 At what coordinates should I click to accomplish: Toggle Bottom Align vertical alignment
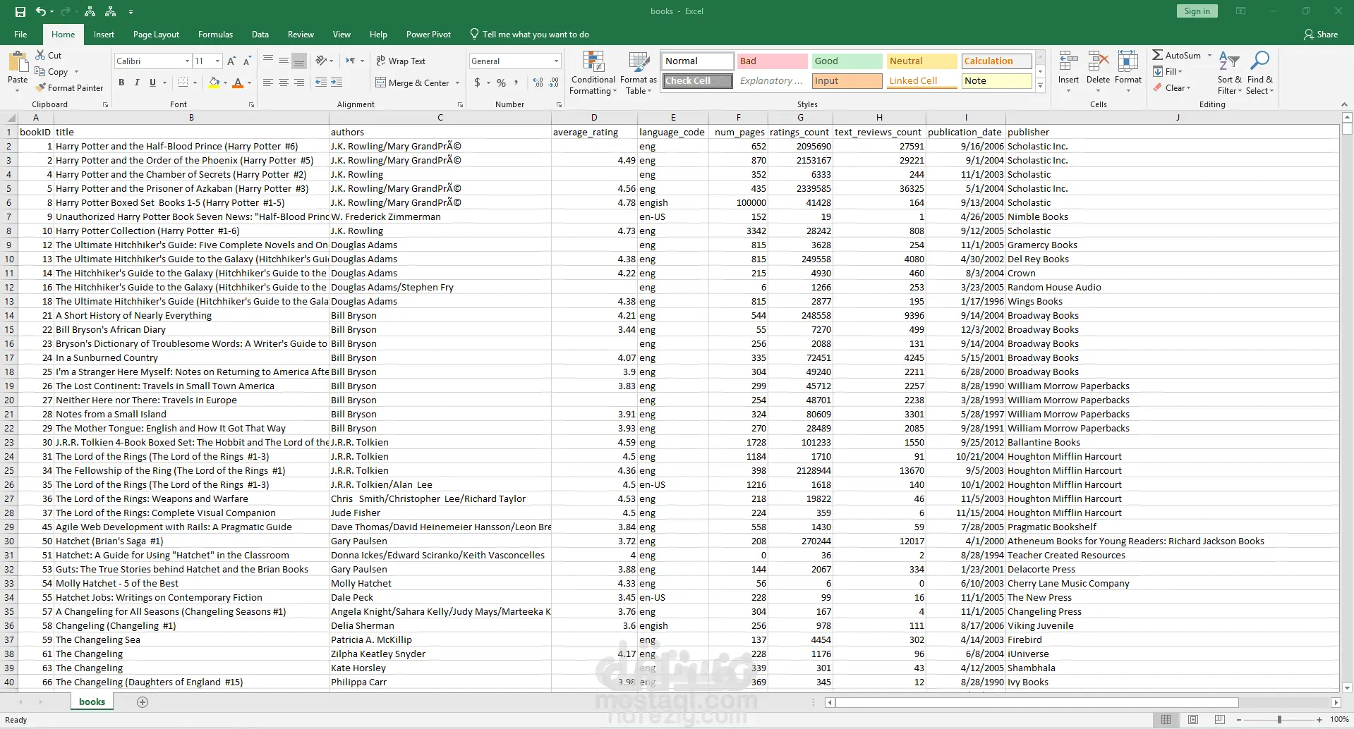pos(299,61)
